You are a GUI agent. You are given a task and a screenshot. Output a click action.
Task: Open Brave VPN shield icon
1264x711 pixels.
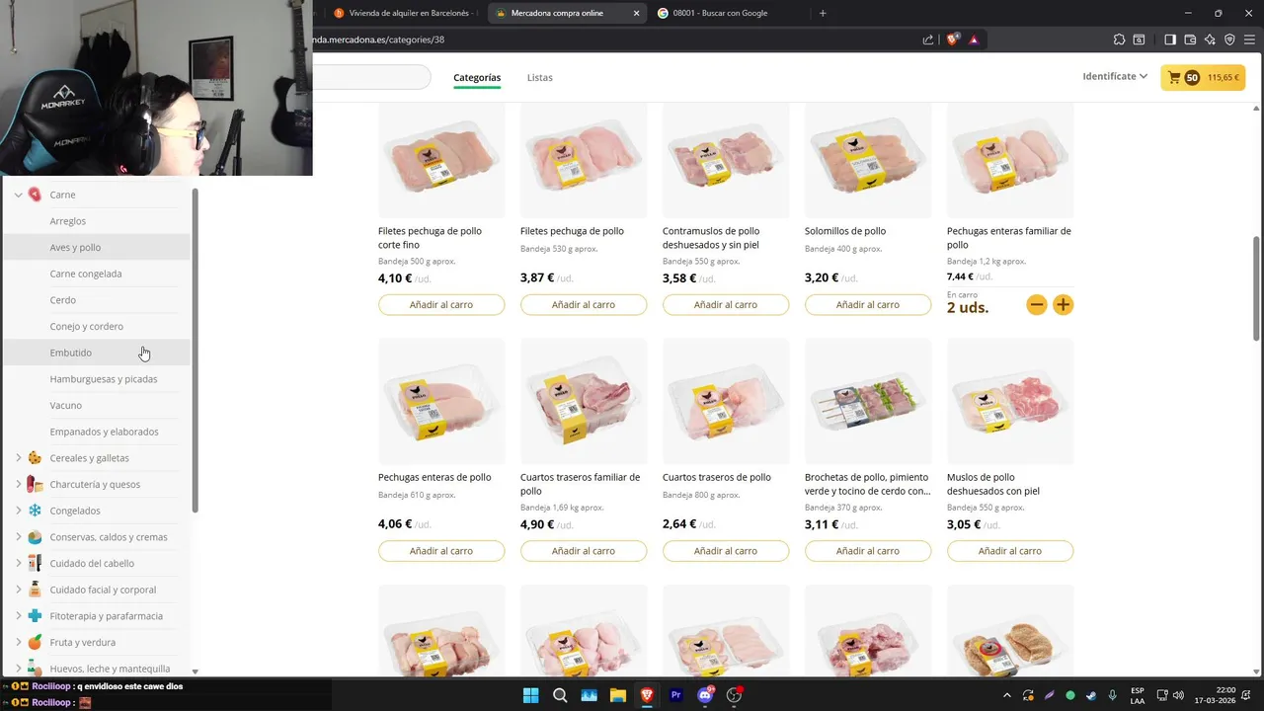click(1229, 39)
